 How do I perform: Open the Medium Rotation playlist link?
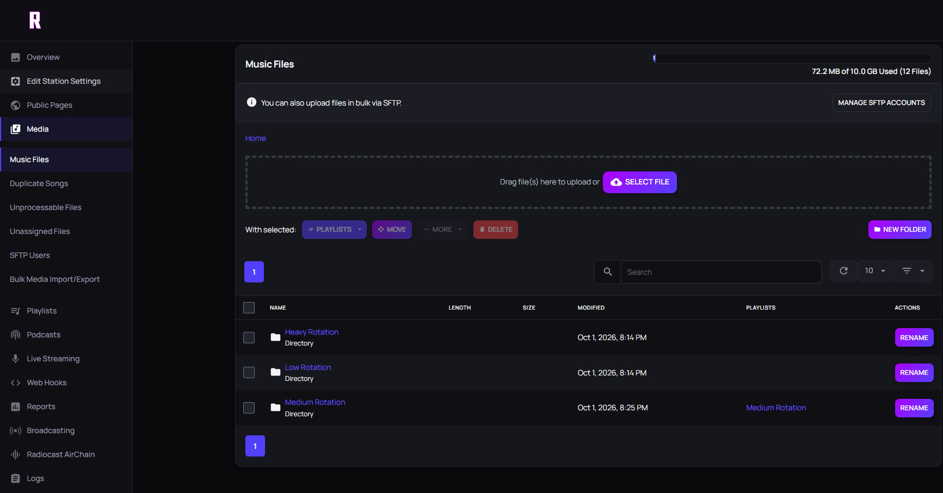(x=776, y=408)
